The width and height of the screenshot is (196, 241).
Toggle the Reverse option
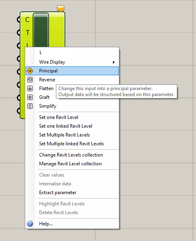[72, 80]
